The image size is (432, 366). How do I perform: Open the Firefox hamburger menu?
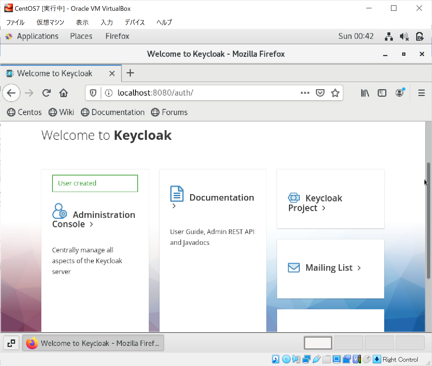pos(422,93)
